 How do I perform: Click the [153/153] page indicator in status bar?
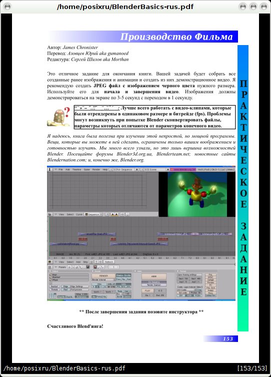(x=252, y=368)
